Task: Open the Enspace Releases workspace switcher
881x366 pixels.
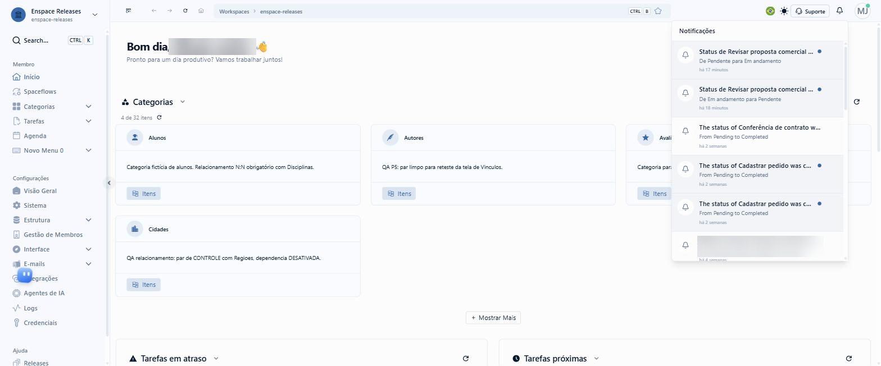Action: [54, 15]
